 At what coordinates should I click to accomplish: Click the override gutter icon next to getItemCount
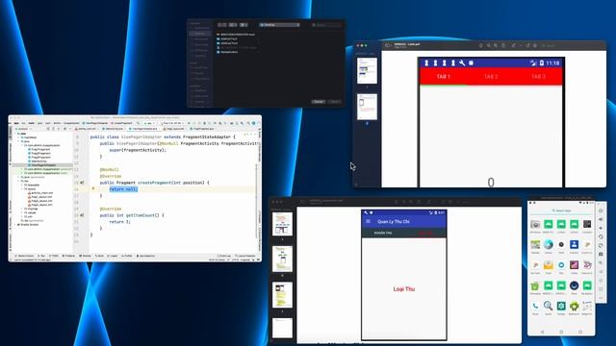pos(82,215)
